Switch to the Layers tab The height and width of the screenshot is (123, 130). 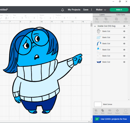102,15
